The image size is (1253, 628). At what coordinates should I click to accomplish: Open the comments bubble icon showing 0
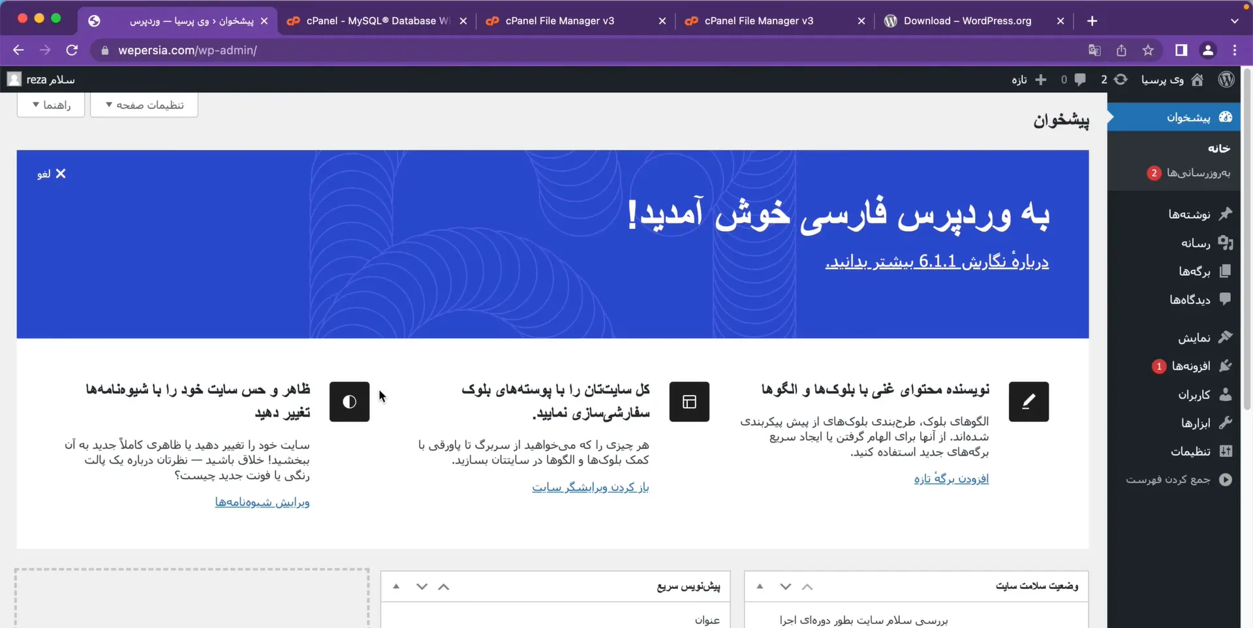[1080, 80]
